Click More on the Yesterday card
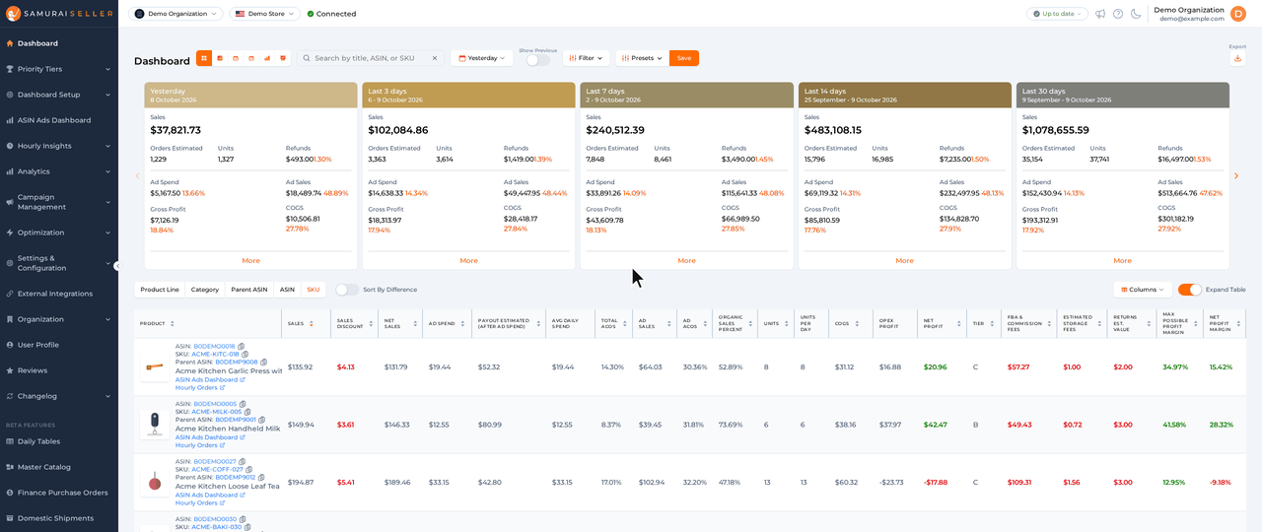This screenshot has height=532, width=1262. click(x=250, y=261)
